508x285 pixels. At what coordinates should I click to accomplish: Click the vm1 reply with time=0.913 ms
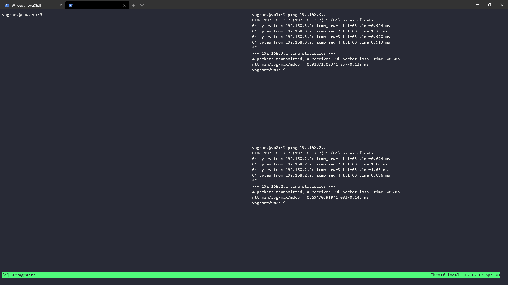(x=321, y=42)
